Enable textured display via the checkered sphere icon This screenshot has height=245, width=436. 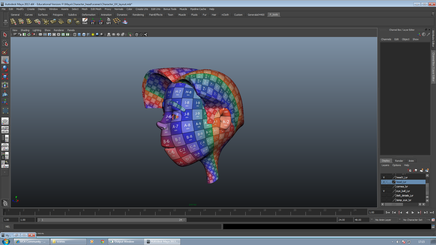pos(89,35)
